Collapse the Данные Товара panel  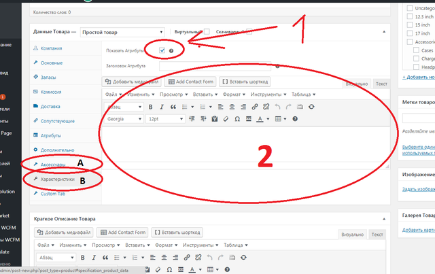pyautogui.click(x=384, y=32)
